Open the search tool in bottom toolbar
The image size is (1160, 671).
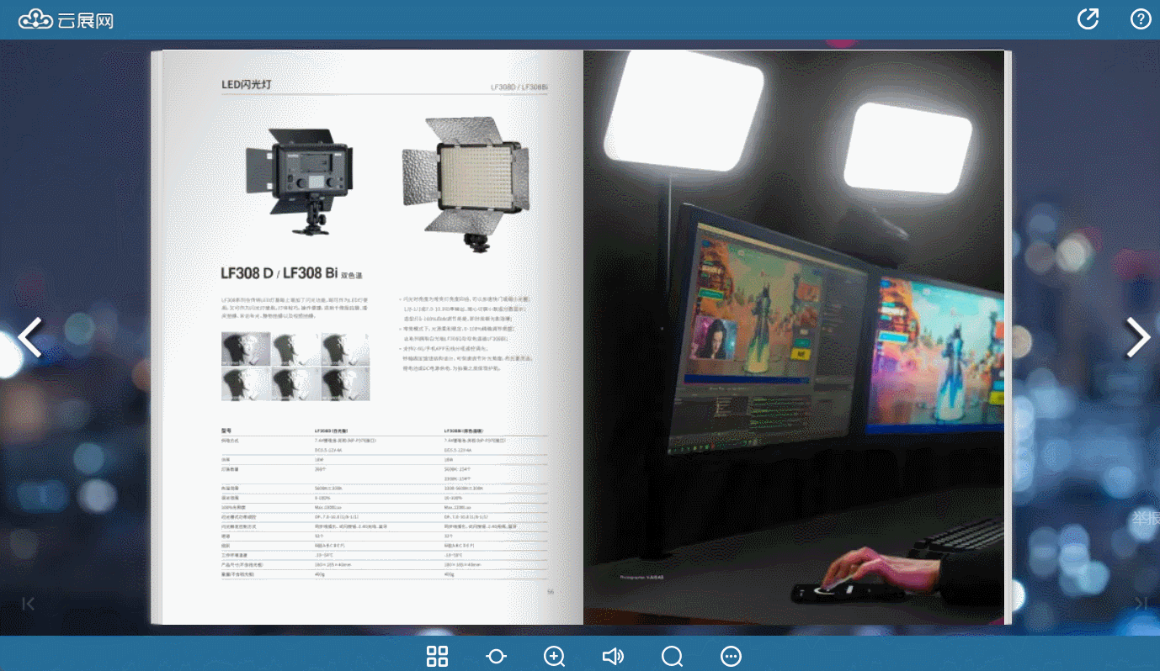(672, 656)
